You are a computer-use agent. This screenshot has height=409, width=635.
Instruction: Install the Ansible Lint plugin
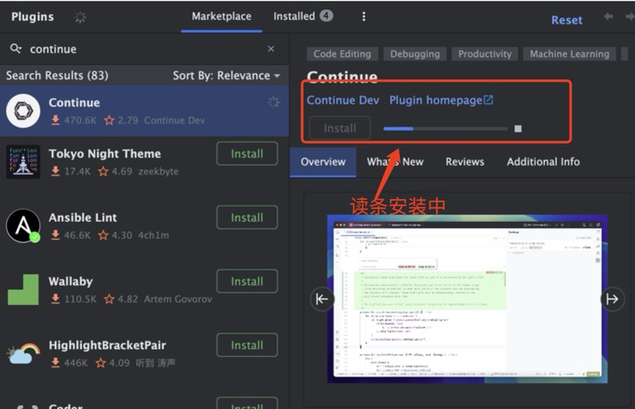tap(247, 218)
